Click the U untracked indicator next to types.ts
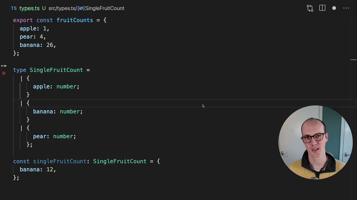 tap(44, 8)
